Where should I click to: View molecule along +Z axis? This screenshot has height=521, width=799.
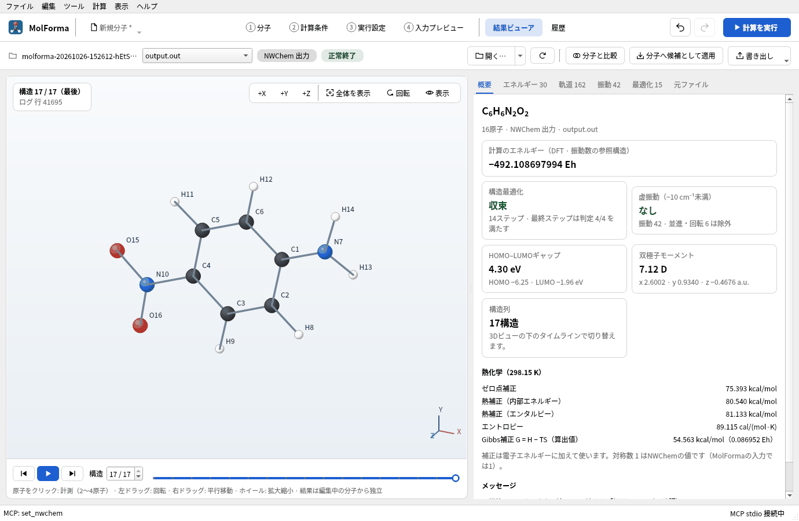click(306, 93)
